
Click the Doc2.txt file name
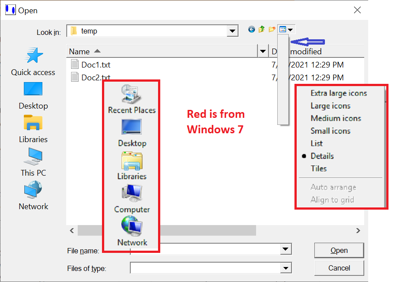[96, 77]
